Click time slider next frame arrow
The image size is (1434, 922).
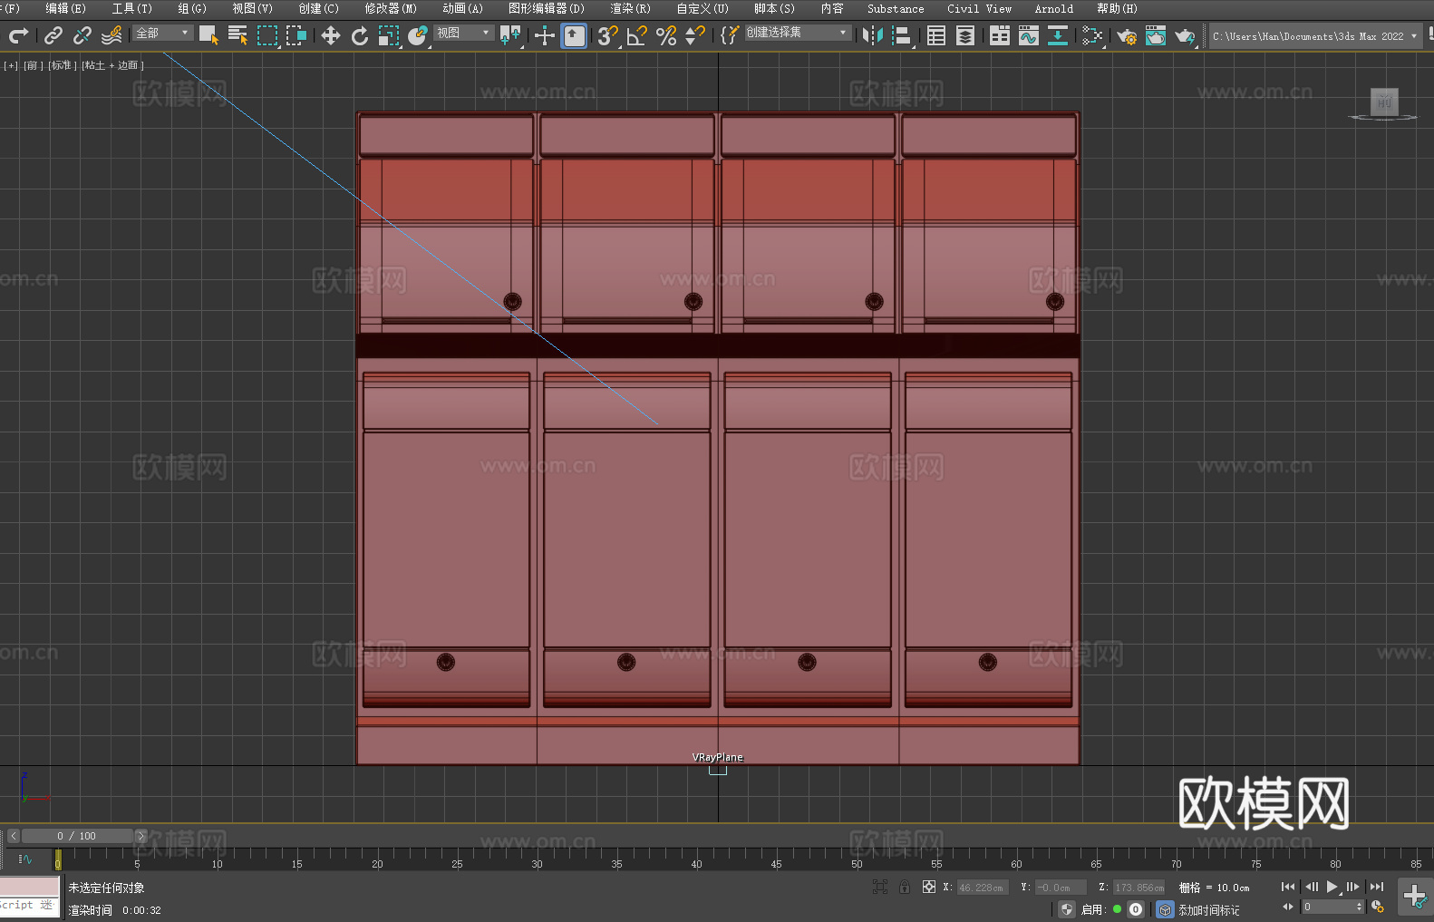point(140,836)
